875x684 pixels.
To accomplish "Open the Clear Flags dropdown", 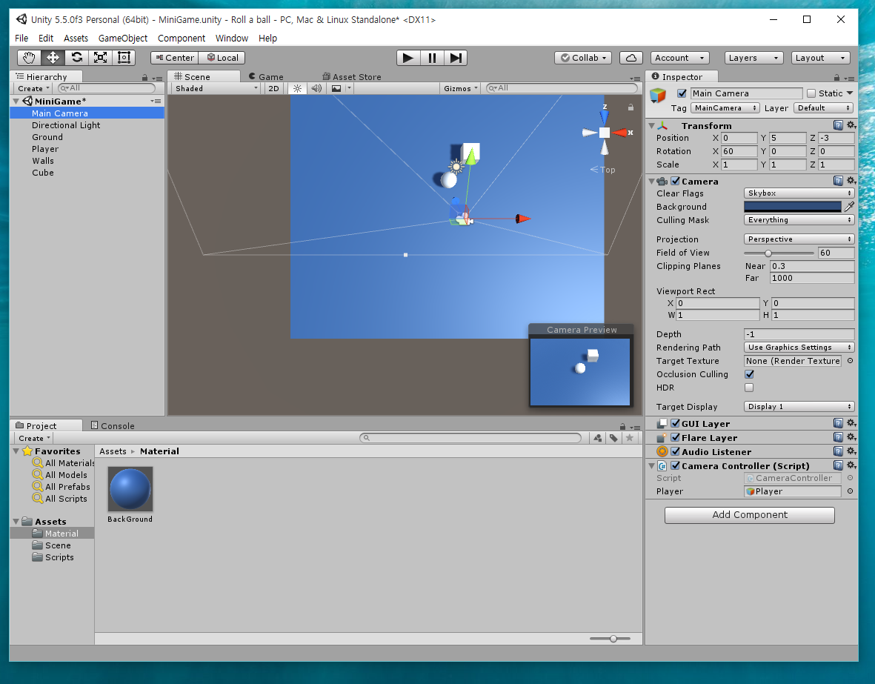I will point(799,193).
